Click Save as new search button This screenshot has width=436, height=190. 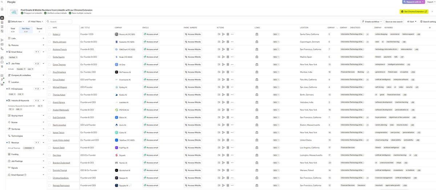point(394,21)
